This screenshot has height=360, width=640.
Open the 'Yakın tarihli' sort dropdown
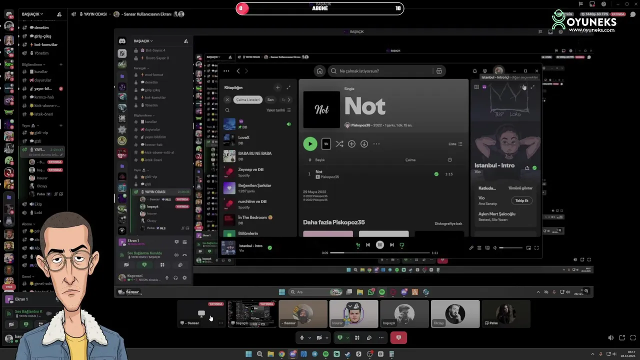[278, 110]
